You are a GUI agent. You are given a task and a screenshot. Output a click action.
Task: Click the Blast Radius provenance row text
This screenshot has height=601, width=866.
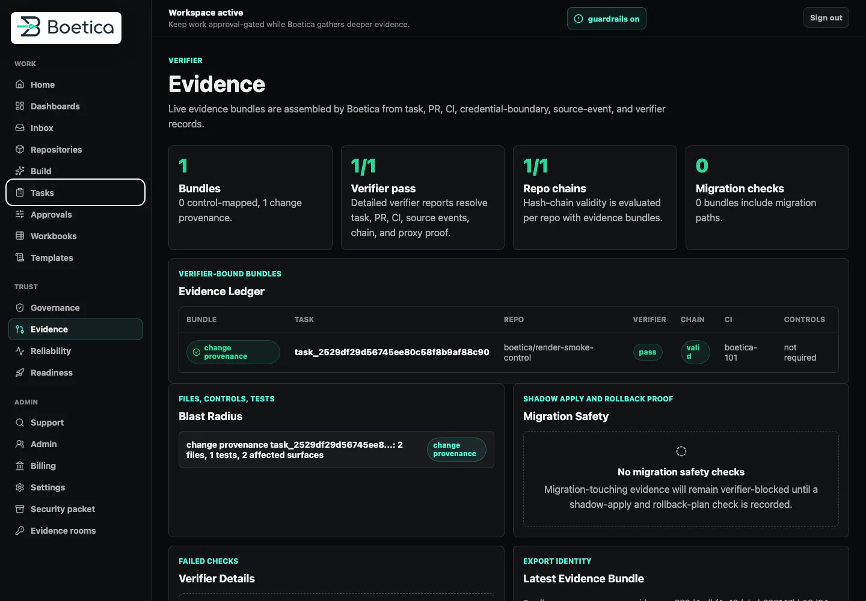coord(295,450)
